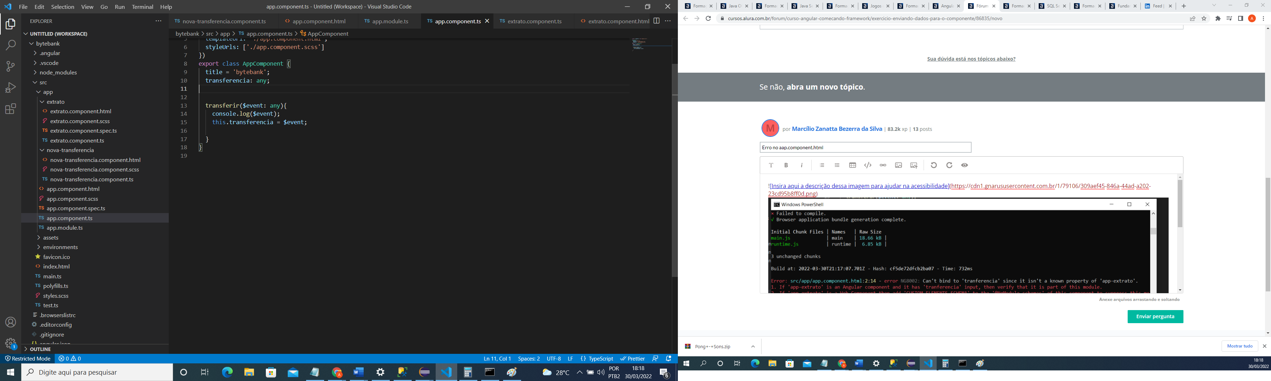The width and height of the screenshot is (1271, 381).
Task: Open 'Sua dúvida está nos tópicos abaixo?' link
Action: click(x=971, y=59)
